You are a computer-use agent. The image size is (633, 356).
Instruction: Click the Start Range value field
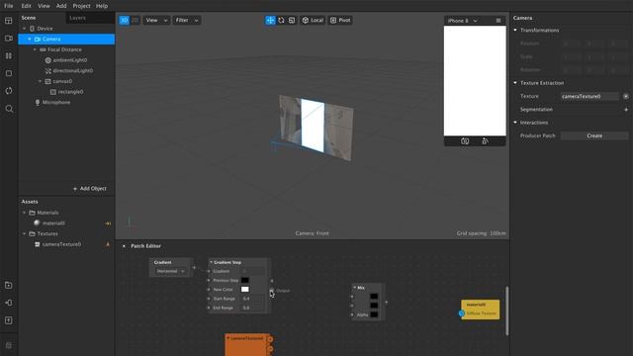(x=253, y=299)
